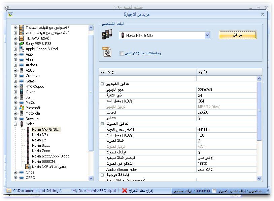This screenshot has height=201, width=274.
Task: Click the audio bitrate value 128
Action: click(x=201, y=135)
